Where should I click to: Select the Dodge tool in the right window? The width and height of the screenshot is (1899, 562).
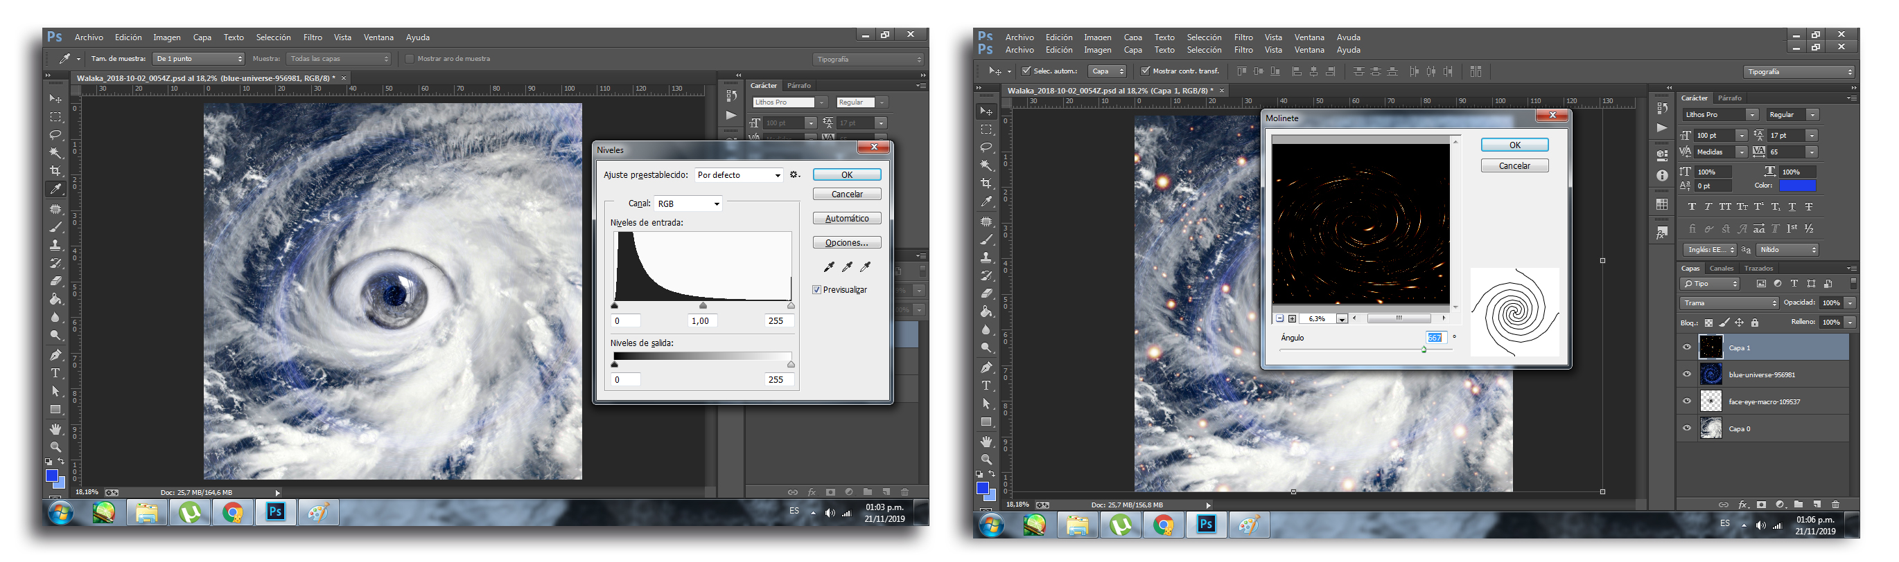986,347
